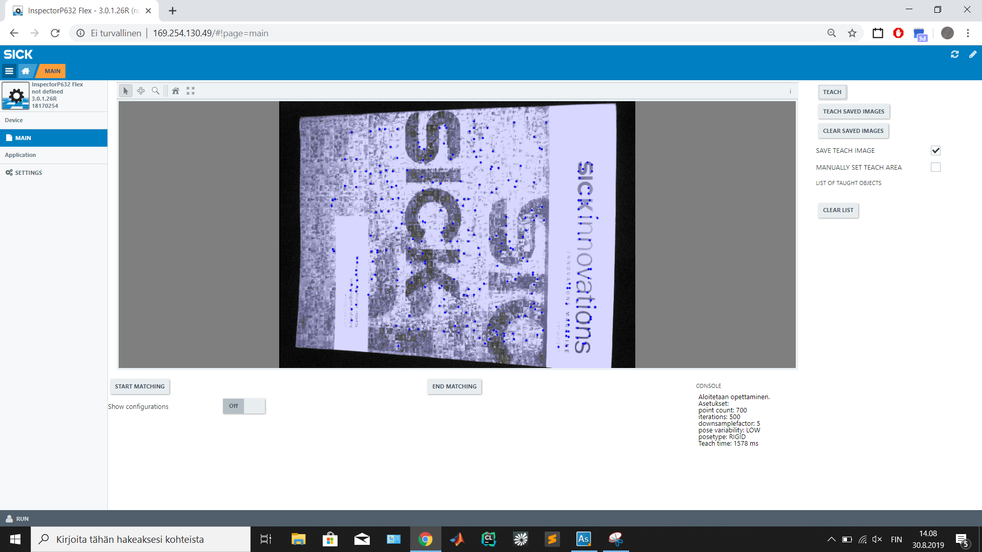
Task: Toggle the Show configurations switch
Action: [244, 406]
